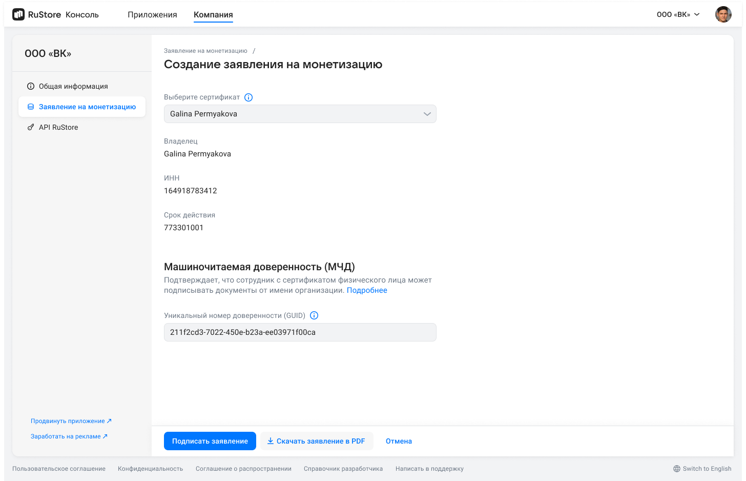The height and width of the screenshot is (481, 746).
Task: Click Switch to English text
Action: [707, 469]
